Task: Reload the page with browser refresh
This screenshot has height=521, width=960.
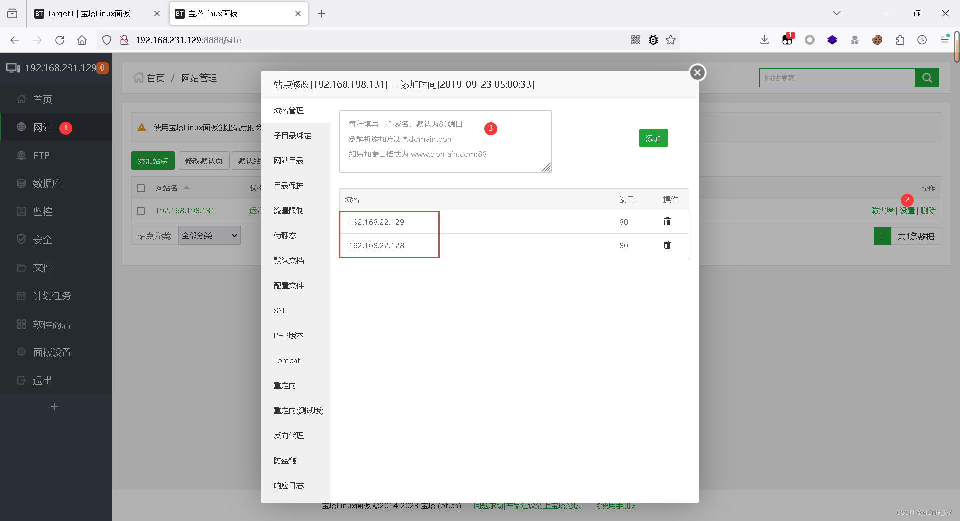Action: click(x=60, y=40)
